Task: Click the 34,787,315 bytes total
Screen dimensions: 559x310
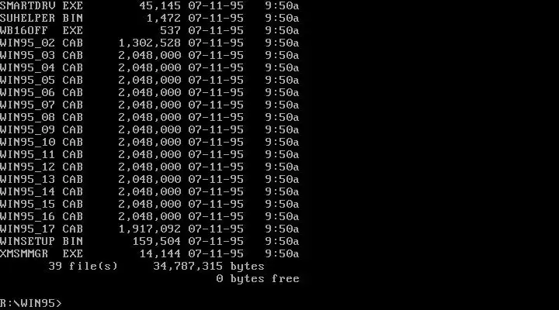Action: [209, 267]
